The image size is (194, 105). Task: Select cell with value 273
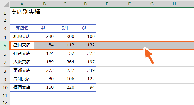[x=44, y=71]
